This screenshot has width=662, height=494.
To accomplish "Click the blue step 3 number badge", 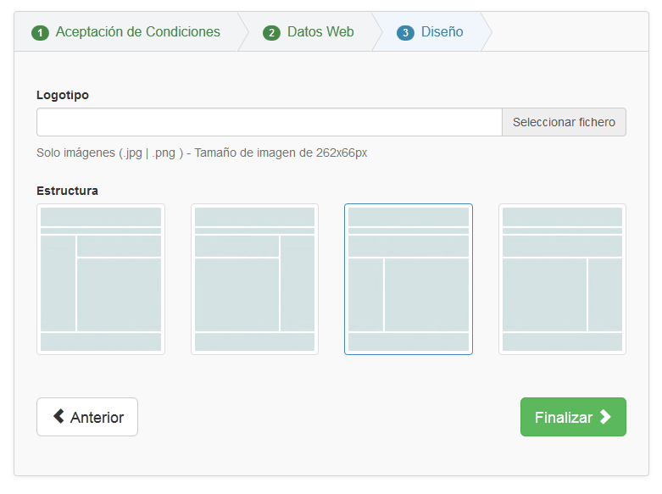I will [x=405, y=33].
